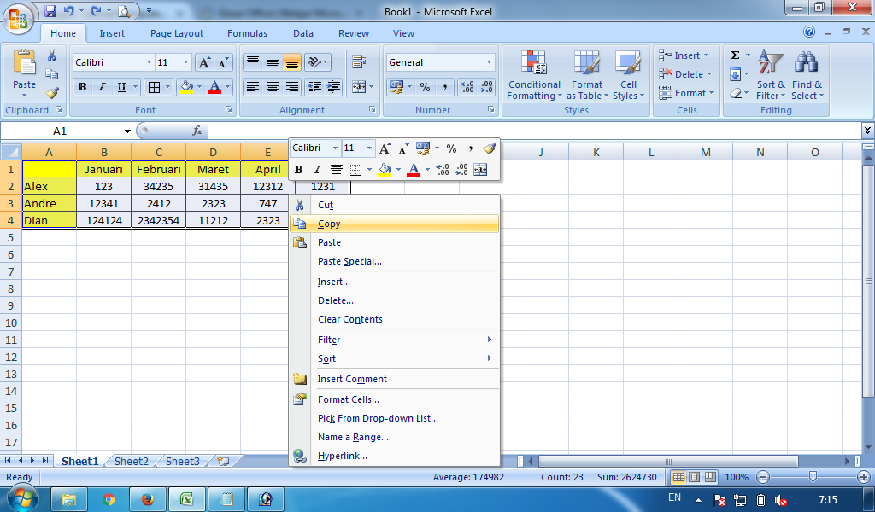Toggle Bold in the ribbon Font group
The width and height of the screenshot is (875, 512).
(83, 87)
